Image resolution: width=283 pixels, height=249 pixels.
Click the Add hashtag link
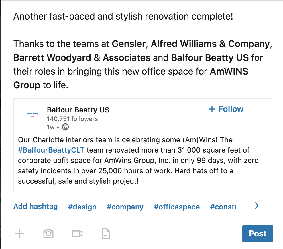point(36,206)
